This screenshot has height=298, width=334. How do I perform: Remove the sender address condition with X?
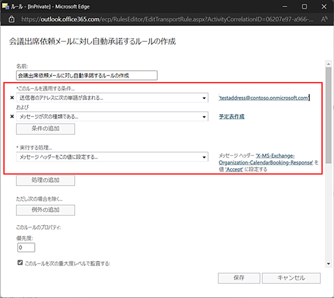(12, 98)
